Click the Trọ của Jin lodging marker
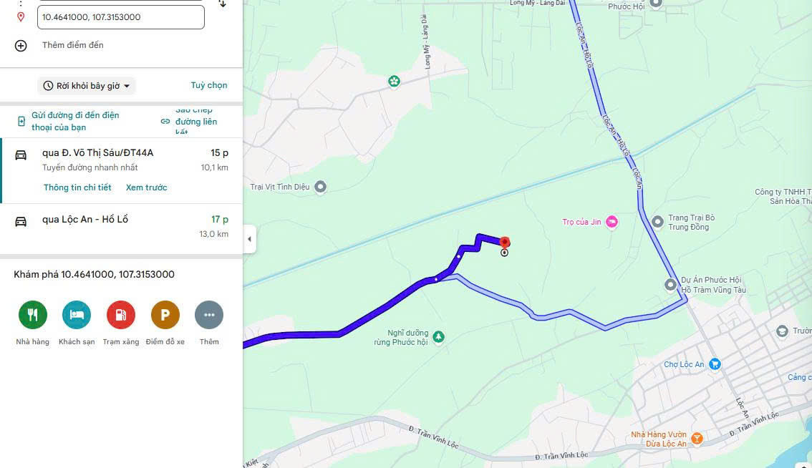Image resolution: width=812 pixels, height=468 pixels. (612, 222)
